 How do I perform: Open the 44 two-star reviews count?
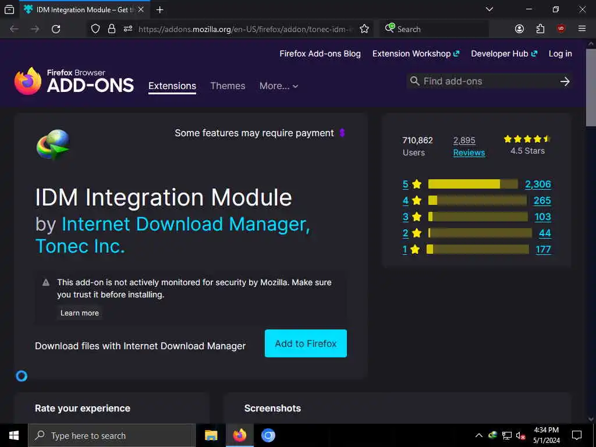tap(545, 233)
